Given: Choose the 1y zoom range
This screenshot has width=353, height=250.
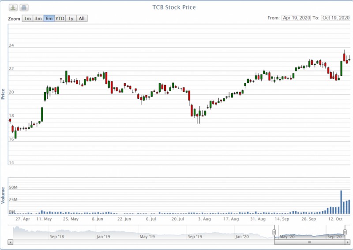Looking at the screenshot, I should pos(71,19).
